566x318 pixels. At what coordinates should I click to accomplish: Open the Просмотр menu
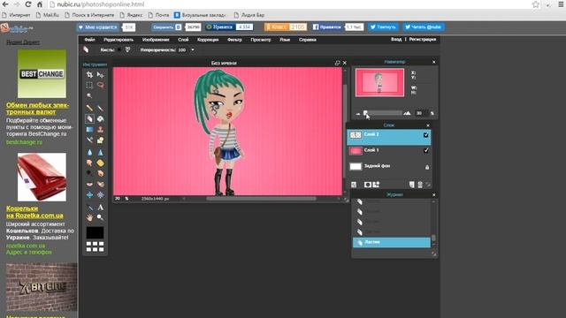pyautogui.click(x=261, y=40)
